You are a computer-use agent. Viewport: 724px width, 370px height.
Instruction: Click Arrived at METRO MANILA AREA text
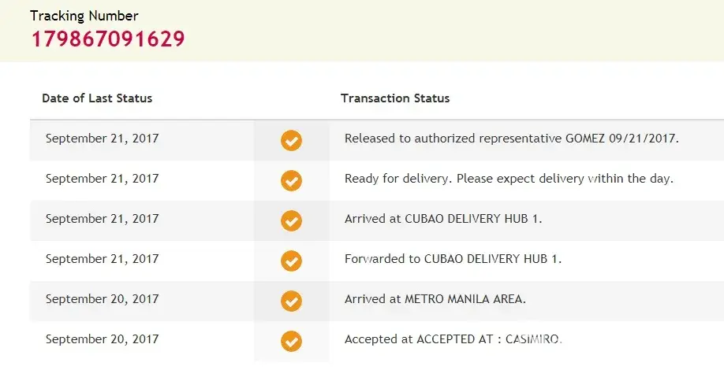click(435, 299)
